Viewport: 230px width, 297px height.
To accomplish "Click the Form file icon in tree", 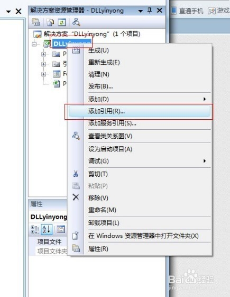I will (57, 74).
